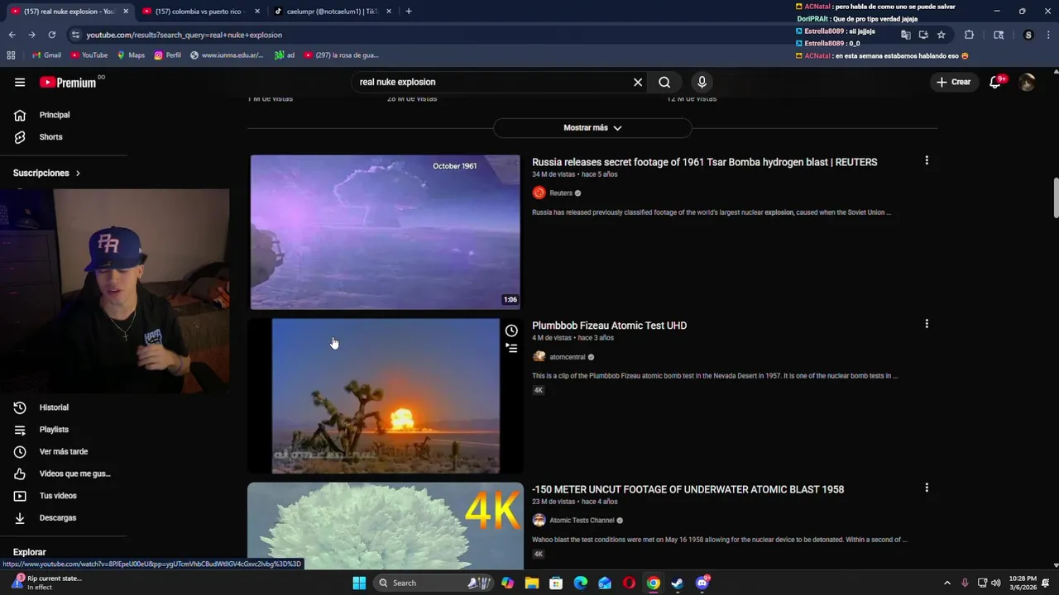This screenshot has width=1059, height=595.
Task: Open the volume icon in system tray
Action: pos(996,583)
